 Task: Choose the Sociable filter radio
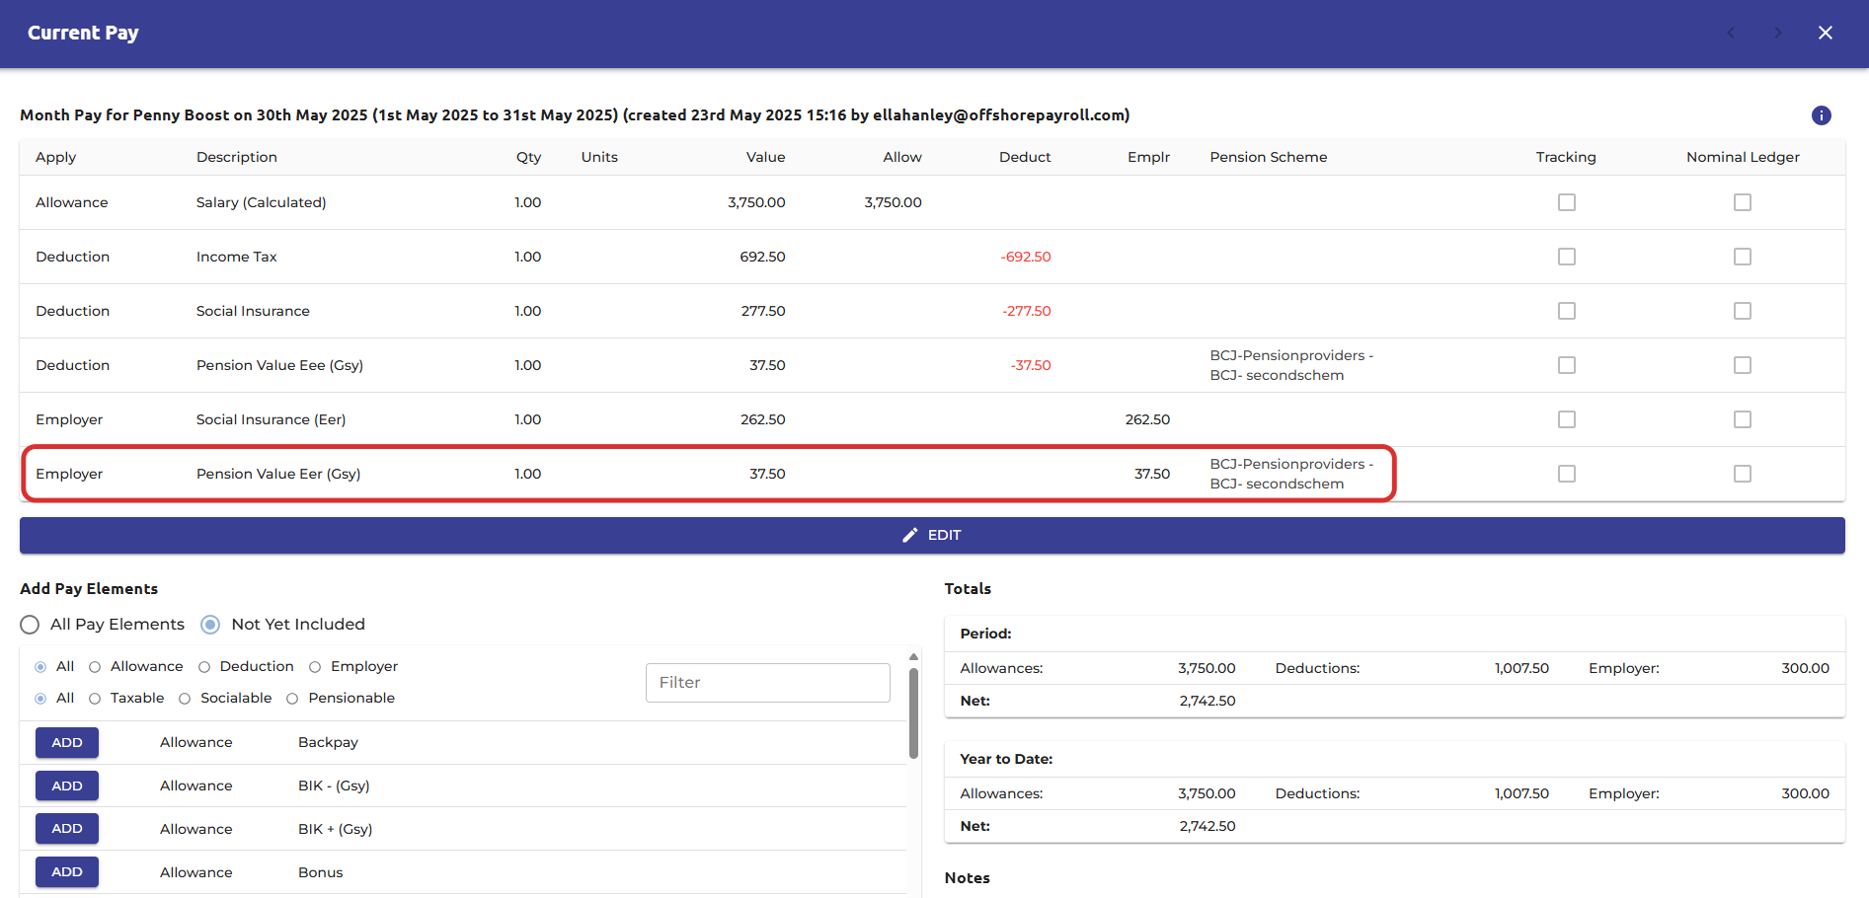click(185, 699)
